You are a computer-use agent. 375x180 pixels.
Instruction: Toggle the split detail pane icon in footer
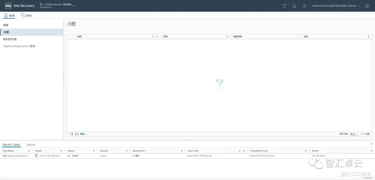[77, 134]
